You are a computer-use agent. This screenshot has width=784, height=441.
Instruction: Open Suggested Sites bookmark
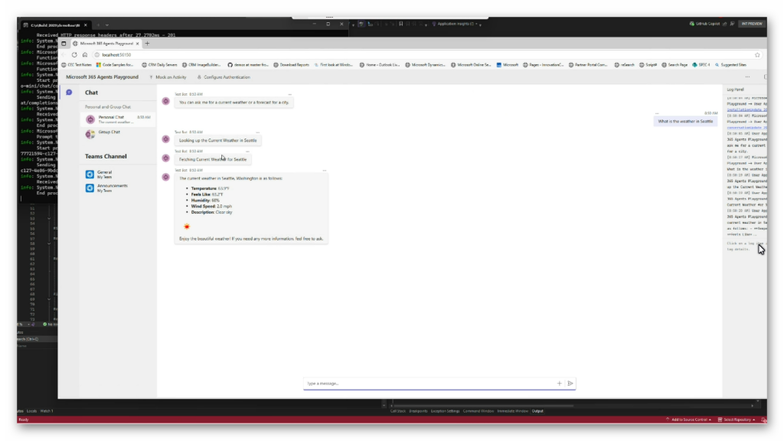click(730, 65)
